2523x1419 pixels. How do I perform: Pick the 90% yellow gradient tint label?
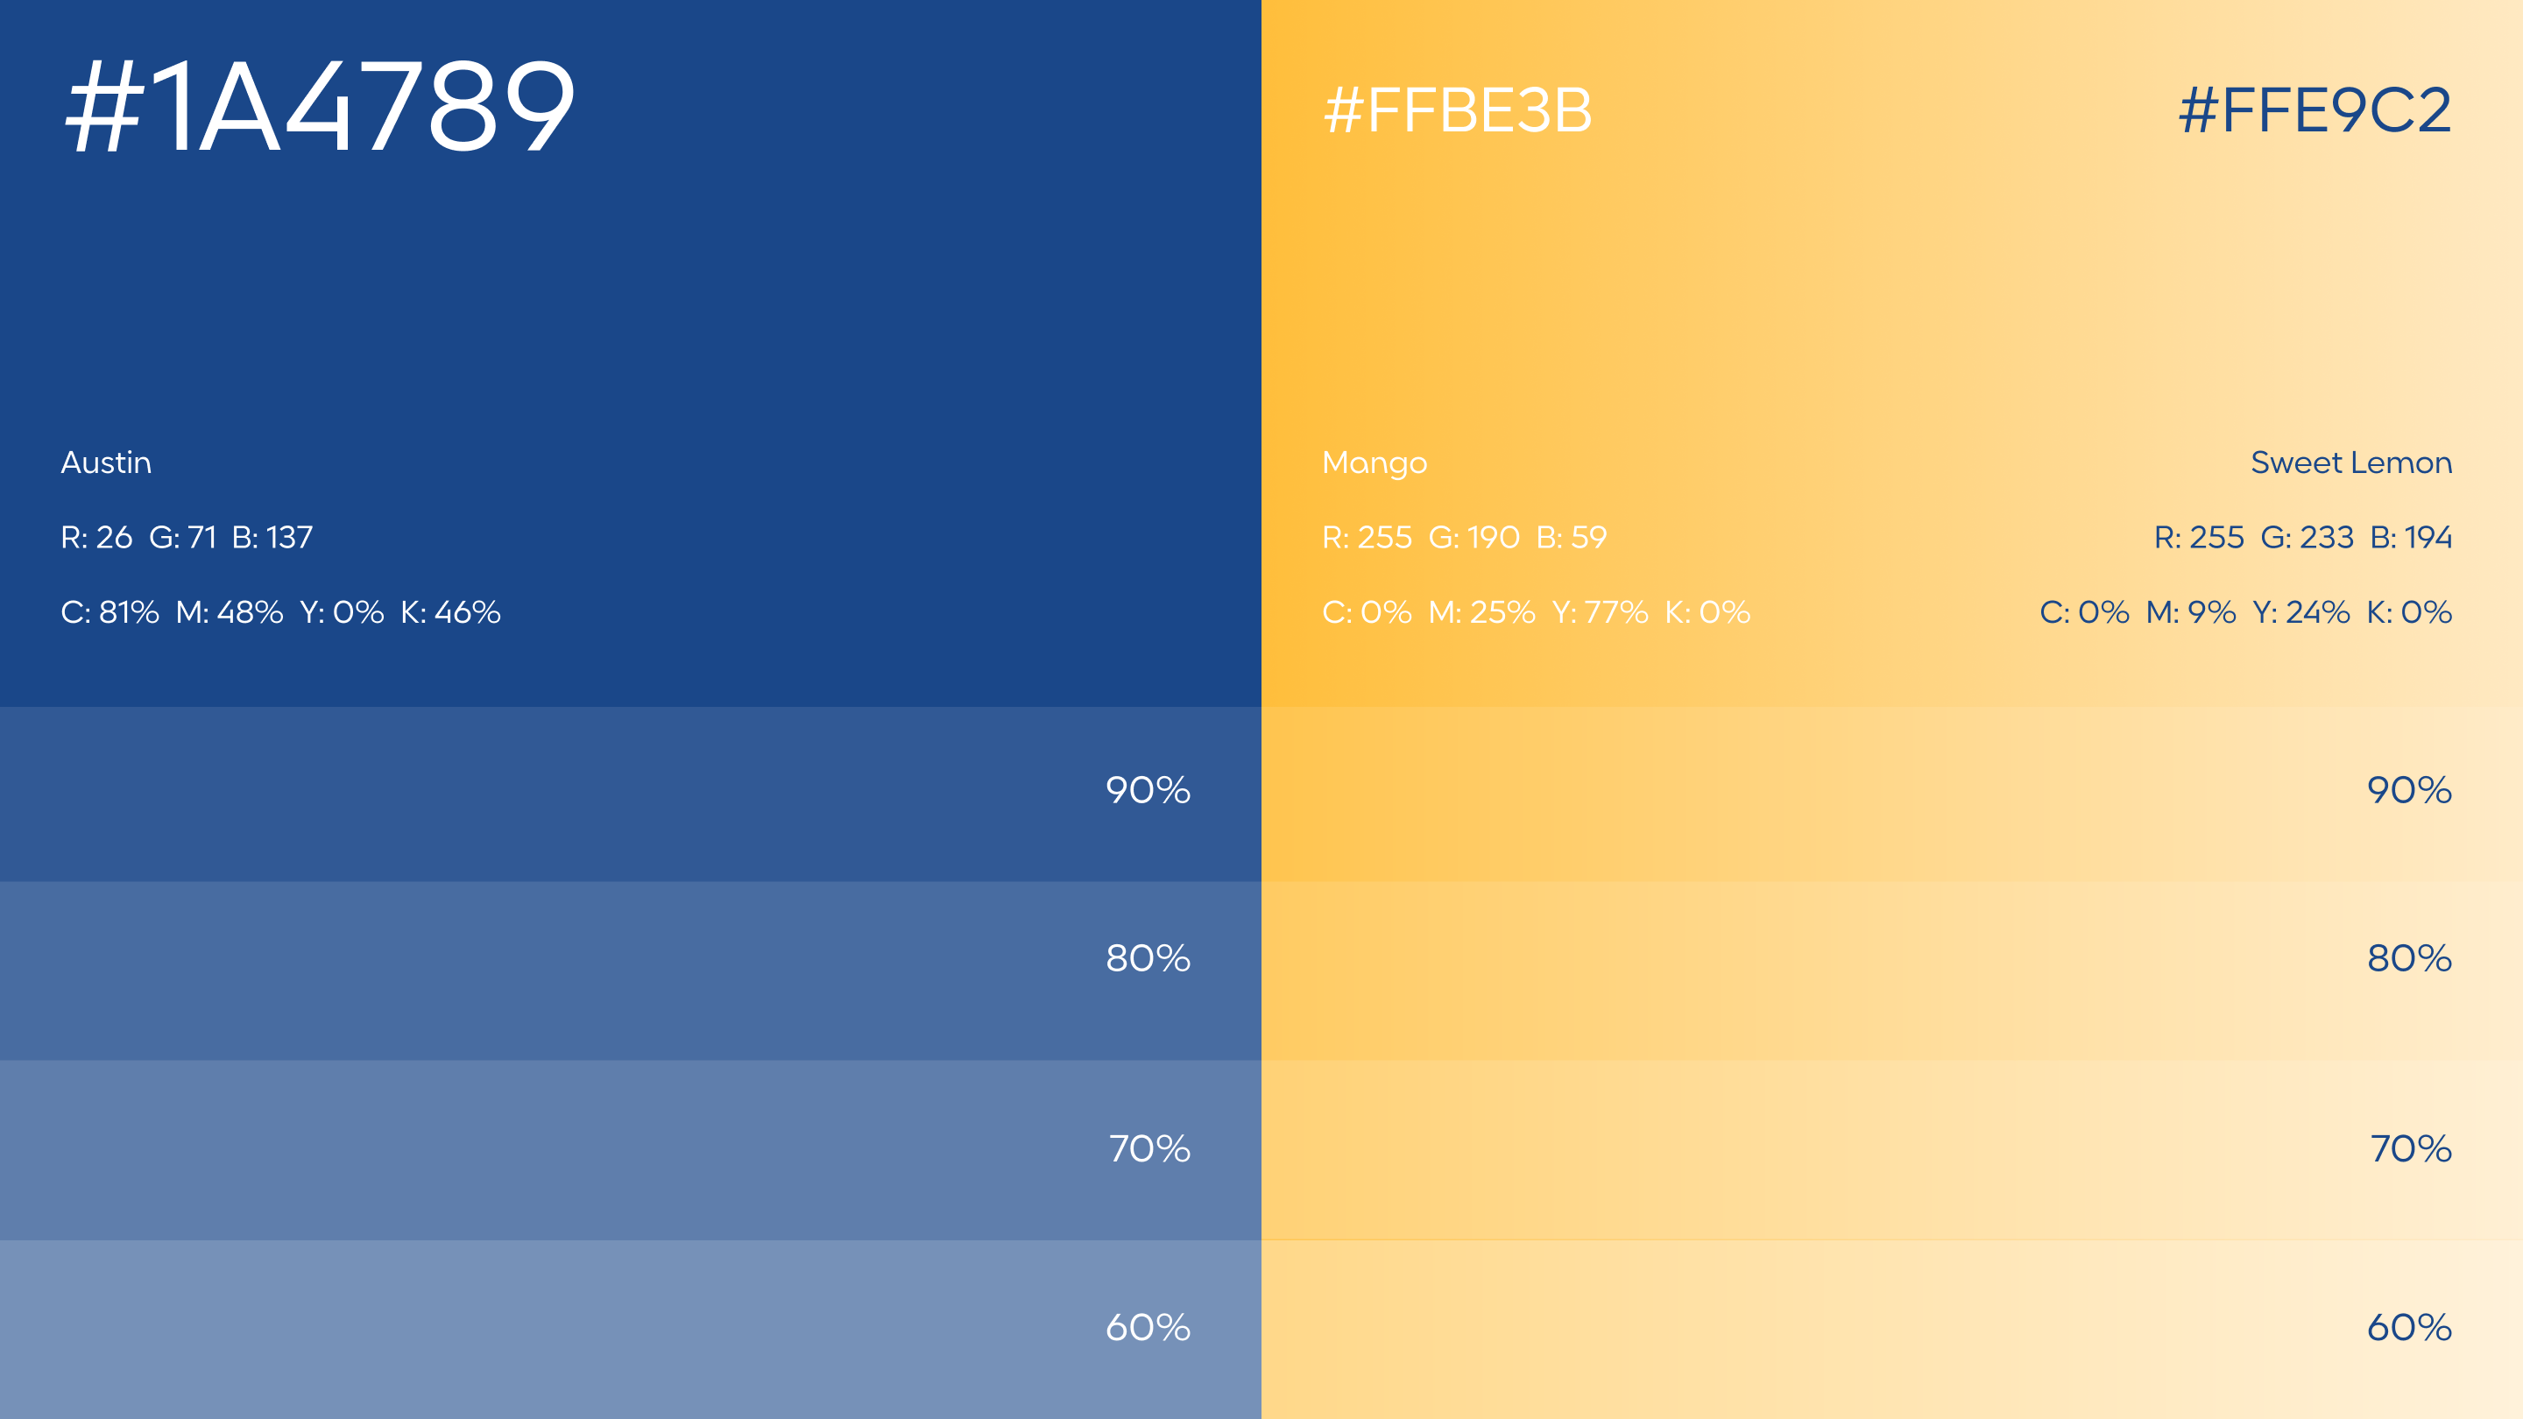tap(2409, 790)
